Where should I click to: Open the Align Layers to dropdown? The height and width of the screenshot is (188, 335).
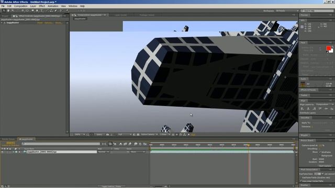(x=325, y=104)
